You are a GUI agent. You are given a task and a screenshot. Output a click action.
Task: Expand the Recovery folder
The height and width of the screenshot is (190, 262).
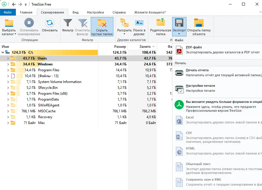(x=8, y=117)
